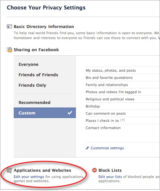
Task: Choose the Friends Only sharing option
Action: (32, 85)
